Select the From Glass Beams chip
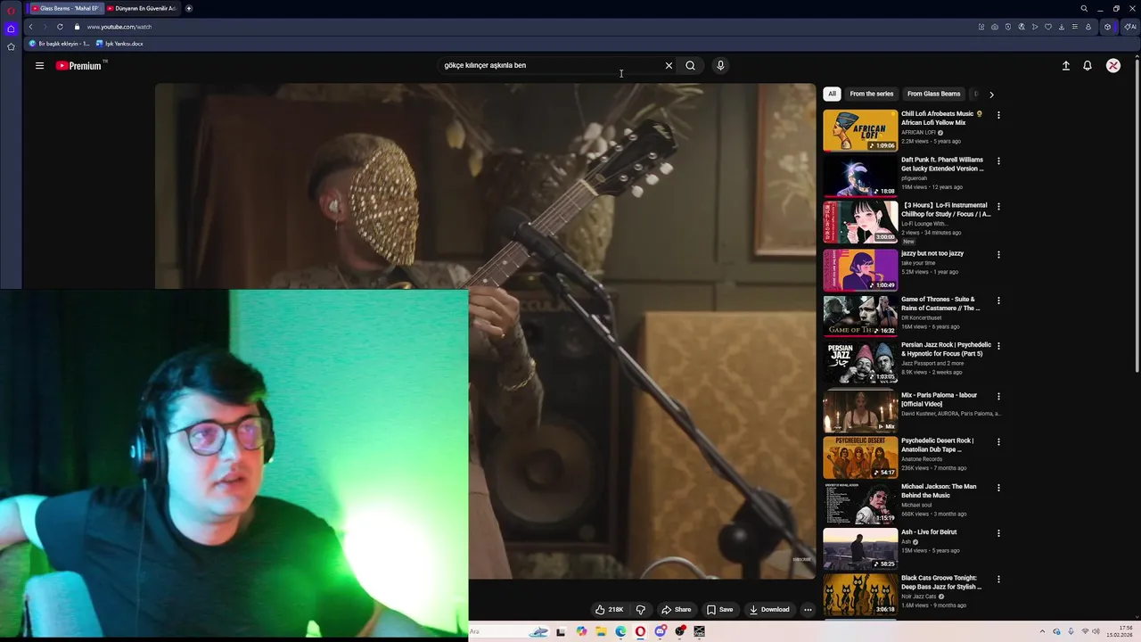Screen dimensions: 1141x642 pyautogui.click(x=933, y=94)
